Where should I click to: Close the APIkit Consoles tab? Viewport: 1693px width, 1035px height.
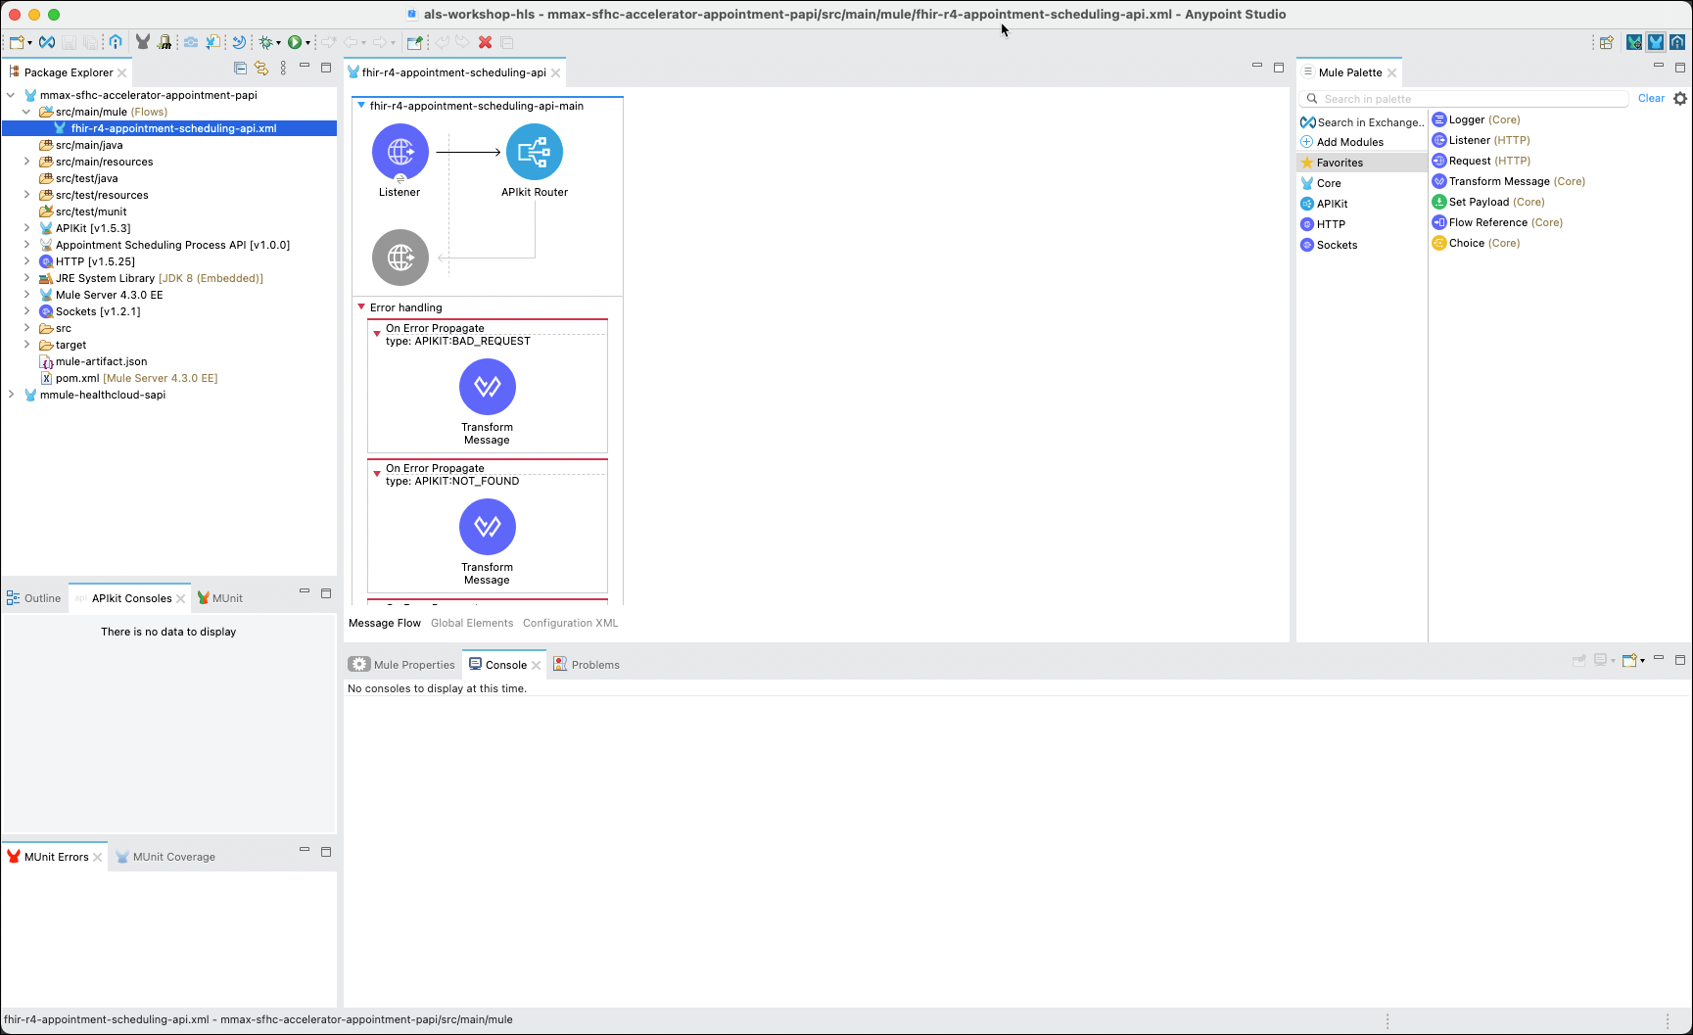click(181, 598)
